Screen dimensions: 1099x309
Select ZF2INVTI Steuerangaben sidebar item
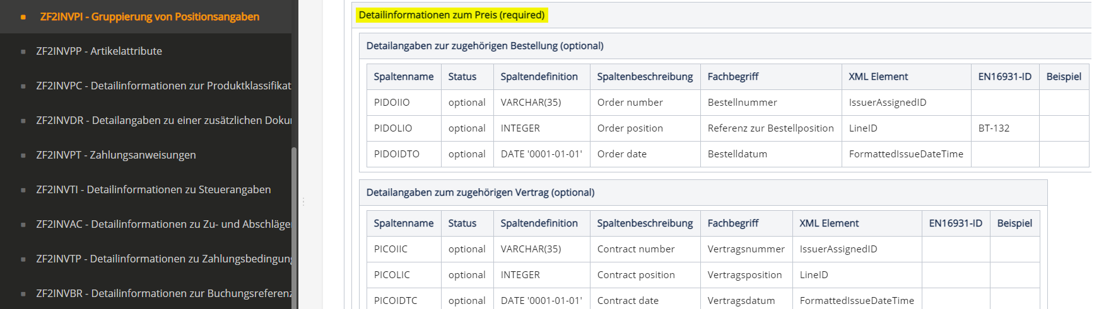point(153,189)
